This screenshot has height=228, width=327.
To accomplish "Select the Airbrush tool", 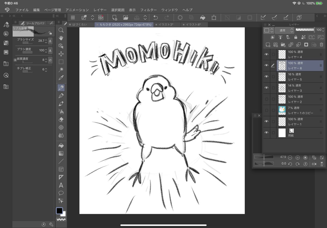I will click(x=61, y=112).
